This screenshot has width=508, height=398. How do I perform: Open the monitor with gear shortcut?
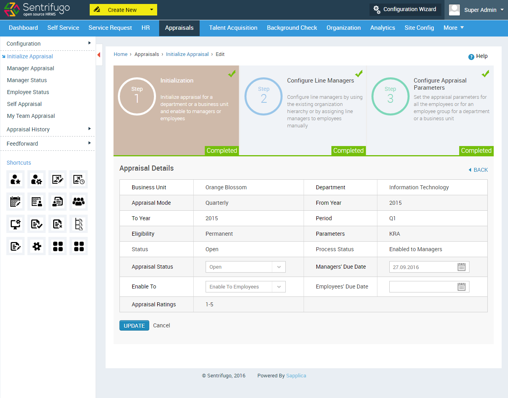pyautogui.click(x=15, y=224)
